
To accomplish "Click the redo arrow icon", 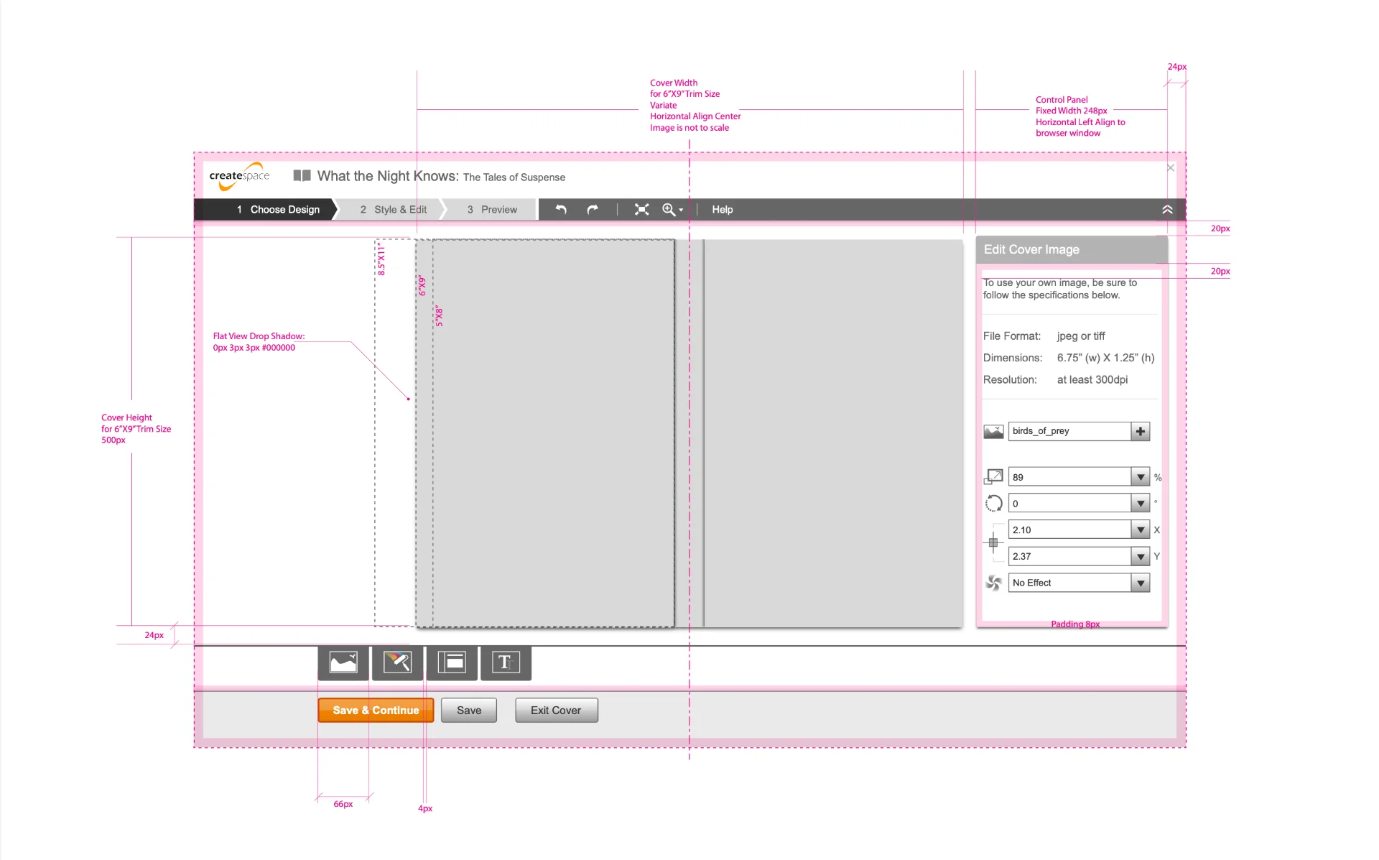I will (593, 210).
